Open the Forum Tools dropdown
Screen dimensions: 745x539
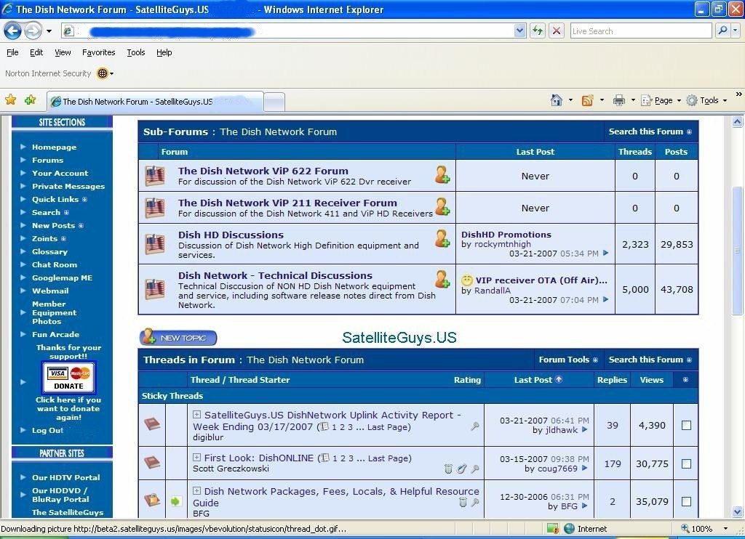(567, 360)
